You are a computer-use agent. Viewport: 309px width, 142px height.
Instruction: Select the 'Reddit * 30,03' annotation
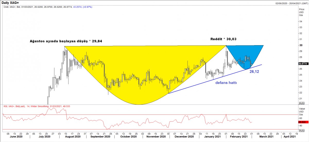tap(223, 39)
